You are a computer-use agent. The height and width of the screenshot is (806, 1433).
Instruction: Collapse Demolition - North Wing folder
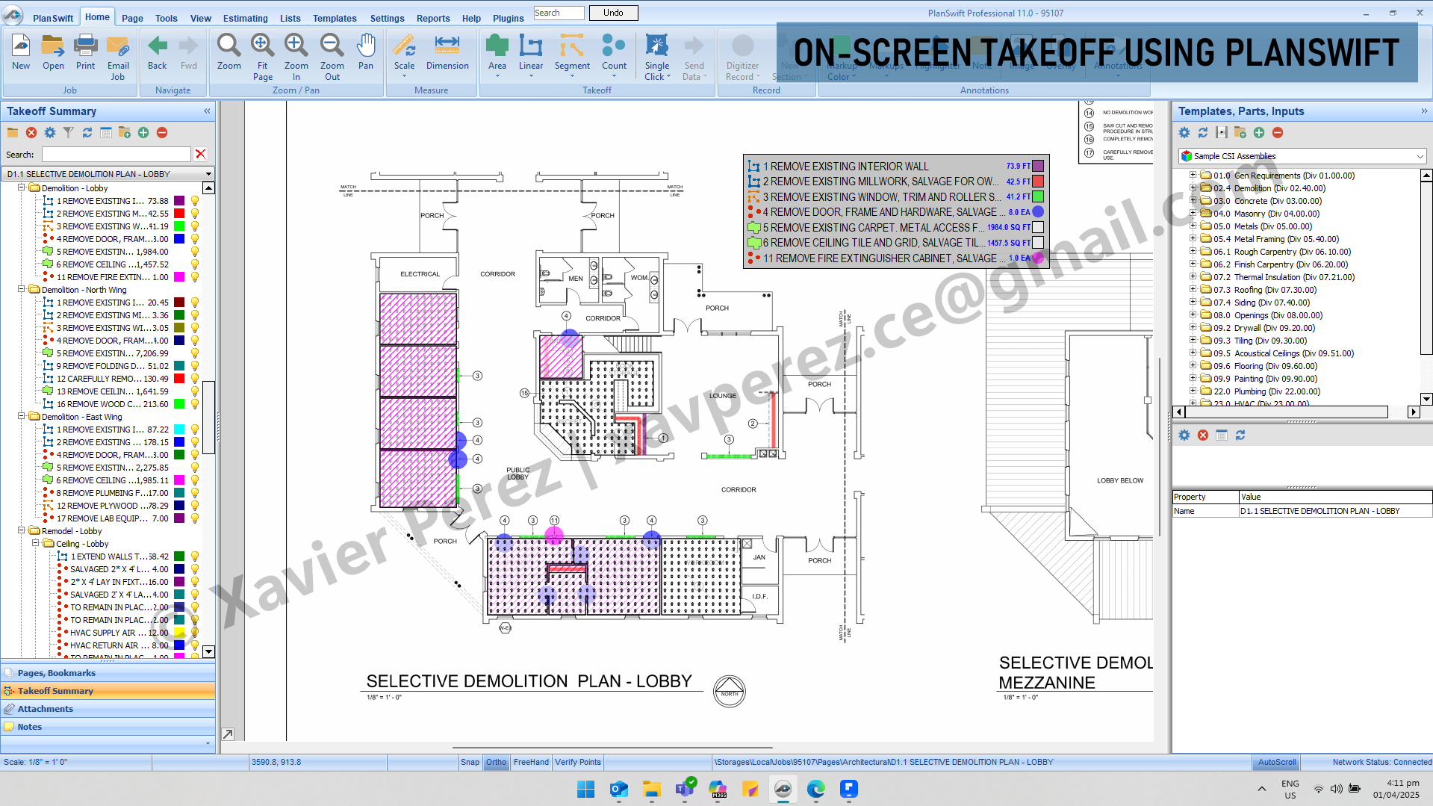point(22,290)
